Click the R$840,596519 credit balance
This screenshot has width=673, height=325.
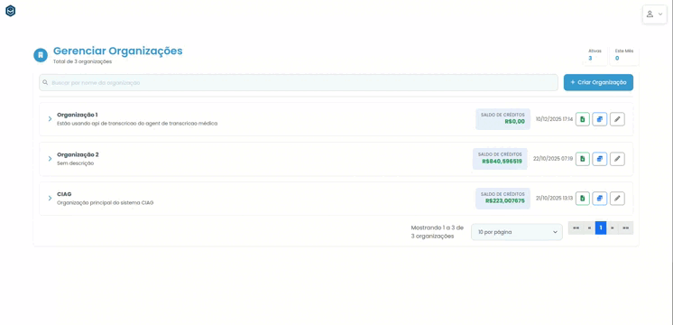[x=502, y=162]
